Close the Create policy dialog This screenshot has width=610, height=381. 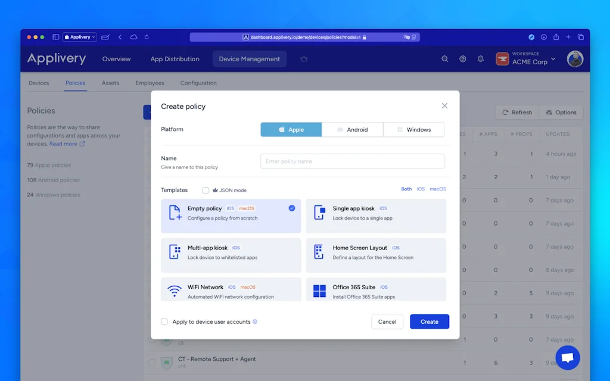tap(444, 106)
